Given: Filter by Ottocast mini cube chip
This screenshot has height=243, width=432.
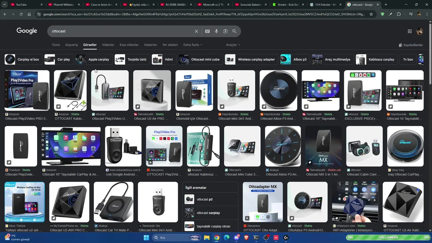Looking at the screenshot, I should [200, 59].
